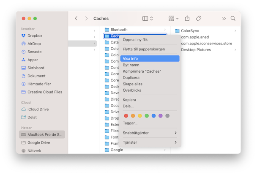This screenshot has height=175, width=257.
Task: Open the column view switcher
Action: coord(148,19)
